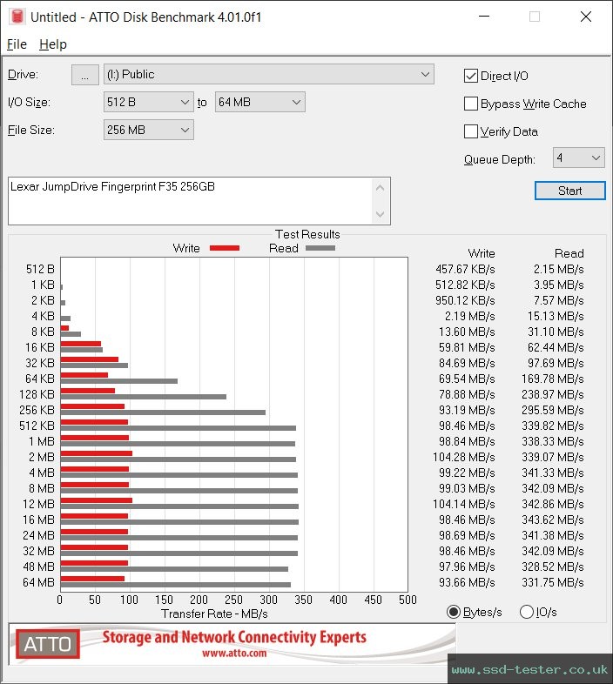Open www.atto.com link in banner
The height and width of the screenshot is (684, 613).
(x=234, y=654)
